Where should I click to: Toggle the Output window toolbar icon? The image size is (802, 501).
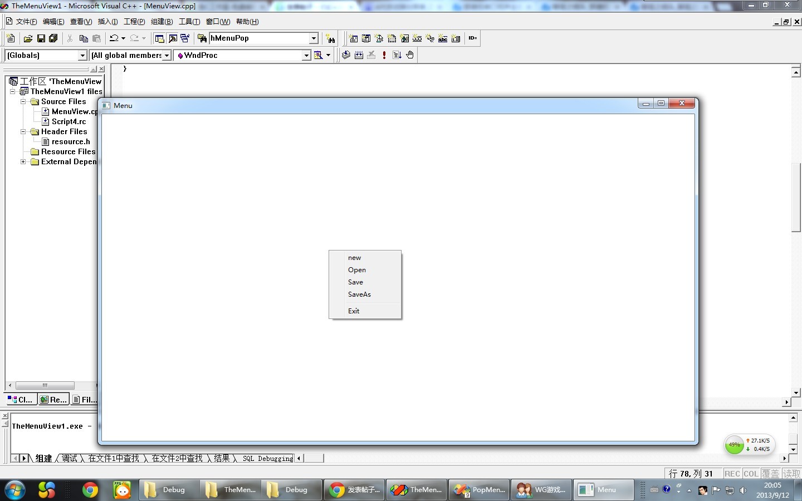173,38
